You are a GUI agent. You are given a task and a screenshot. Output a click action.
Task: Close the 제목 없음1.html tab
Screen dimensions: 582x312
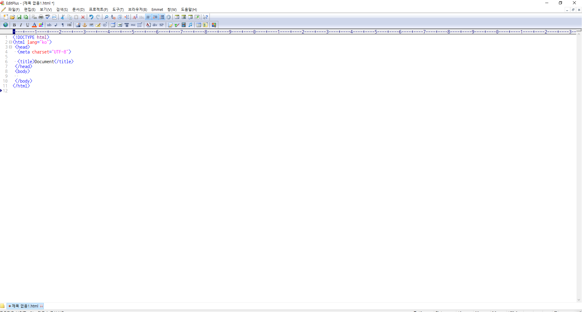42,306
